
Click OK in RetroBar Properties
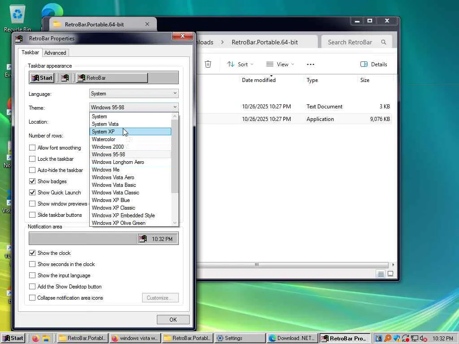pos(173,320)
